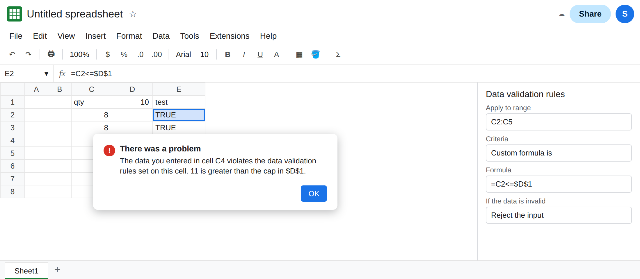
Task: Click the Sigma functions icon
Action: 338,54
